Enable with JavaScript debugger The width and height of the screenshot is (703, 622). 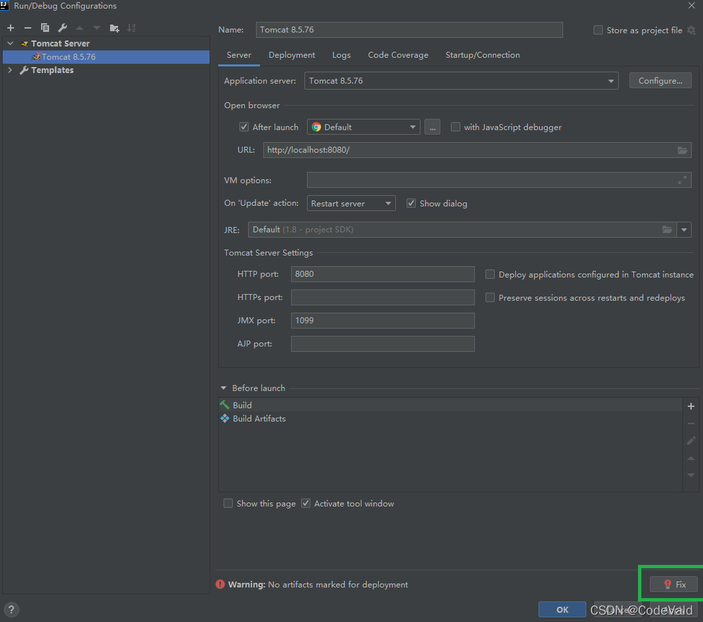456,127
